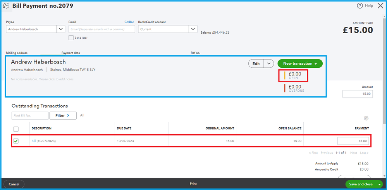The width and height of the screenshot is (387, 190).
Task: Click the Previous pagination link
Action: (327, 153)
